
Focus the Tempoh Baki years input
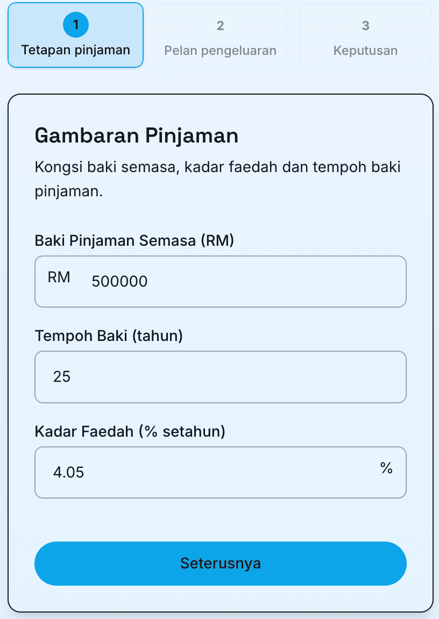(221, 376)
